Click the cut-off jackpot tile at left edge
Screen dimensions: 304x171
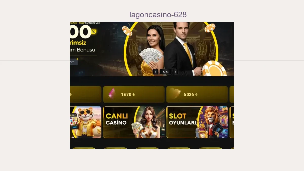point(86,94)
